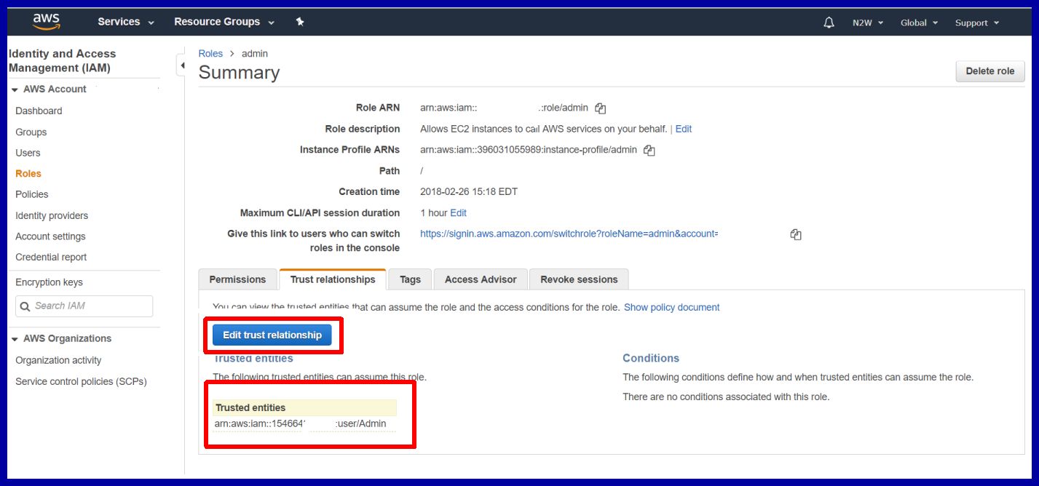Click the pin shortcut icon in navbar
Image resolution: width=1039 pixels, height=486 pixels.
click(300, 22)
